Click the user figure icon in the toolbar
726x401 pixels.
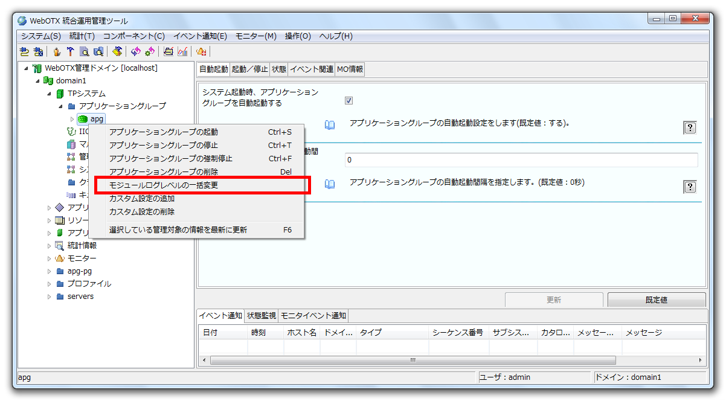pos(56,51)
